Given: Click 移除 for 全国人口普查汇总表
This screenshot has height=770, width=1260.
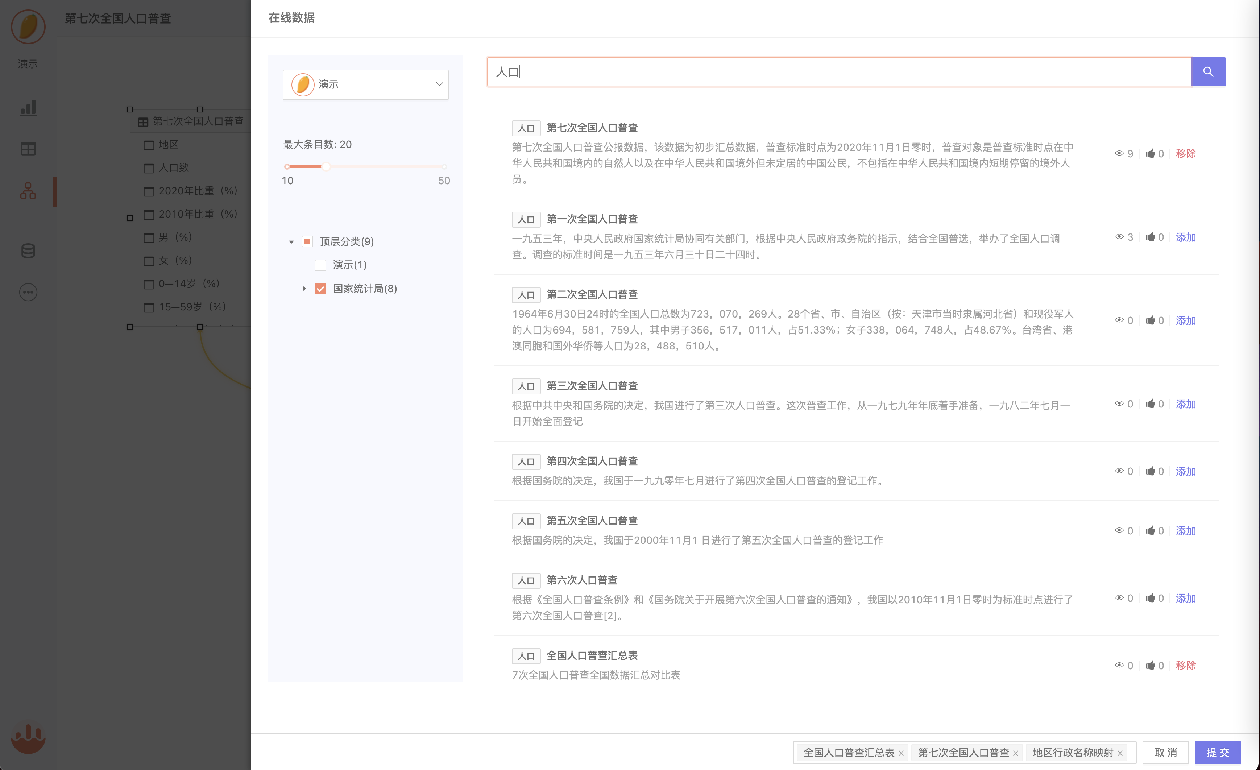Looking at the screenshot, I should coord(1185,665).
